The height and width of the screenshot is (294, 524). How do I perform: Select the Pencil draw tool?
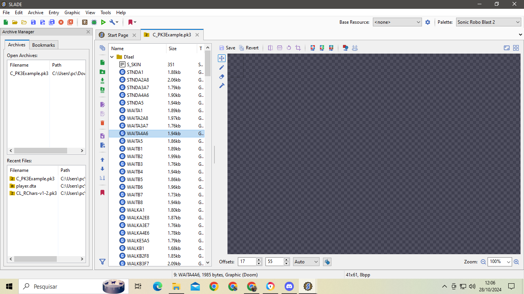click(222, 67)
